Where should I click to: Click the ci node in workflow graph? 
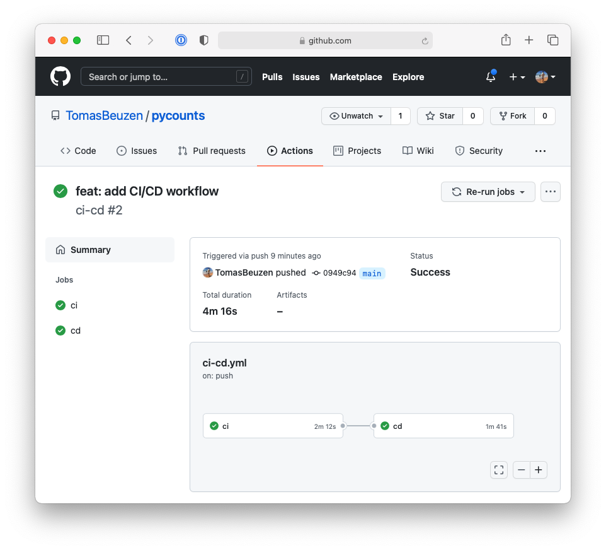tap(273, 426)
